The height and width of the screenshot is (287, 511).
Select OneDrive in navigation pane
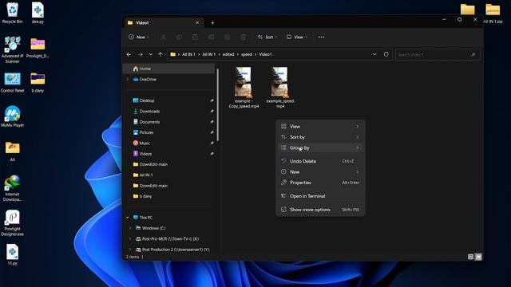(148, 80)
